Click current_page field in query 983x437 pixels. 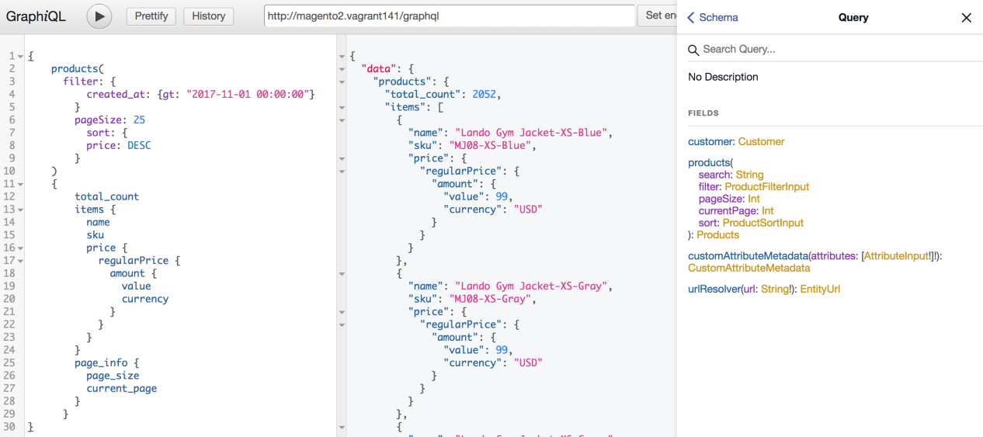(x=122, y=389)
